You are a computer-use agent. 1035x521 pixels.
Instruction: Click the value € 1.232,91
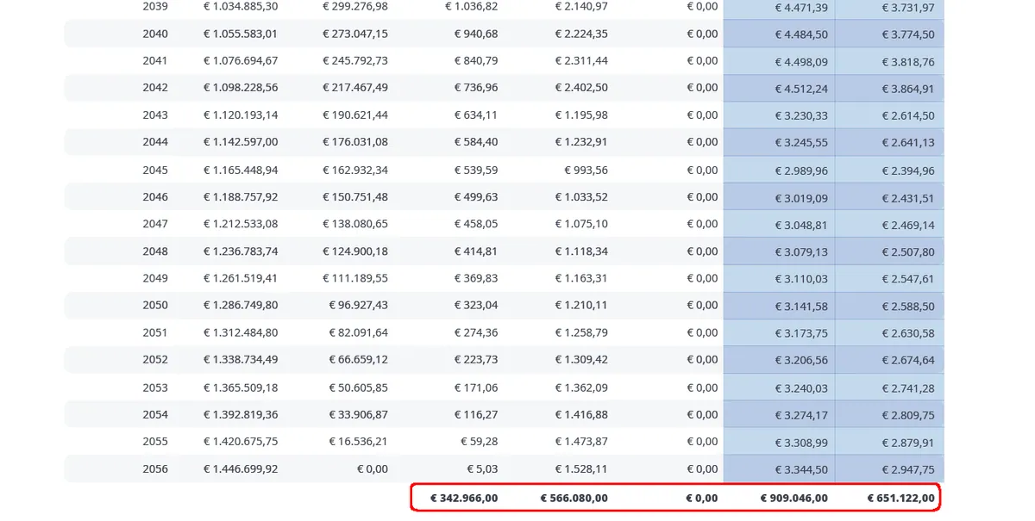pyautogui.click(x=581, y=141)
